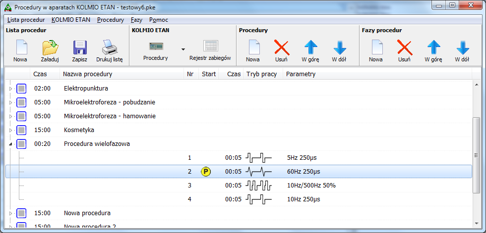
Task: Click waveform icon of phase 1 (5Hz)
Action: coord(259,158)
